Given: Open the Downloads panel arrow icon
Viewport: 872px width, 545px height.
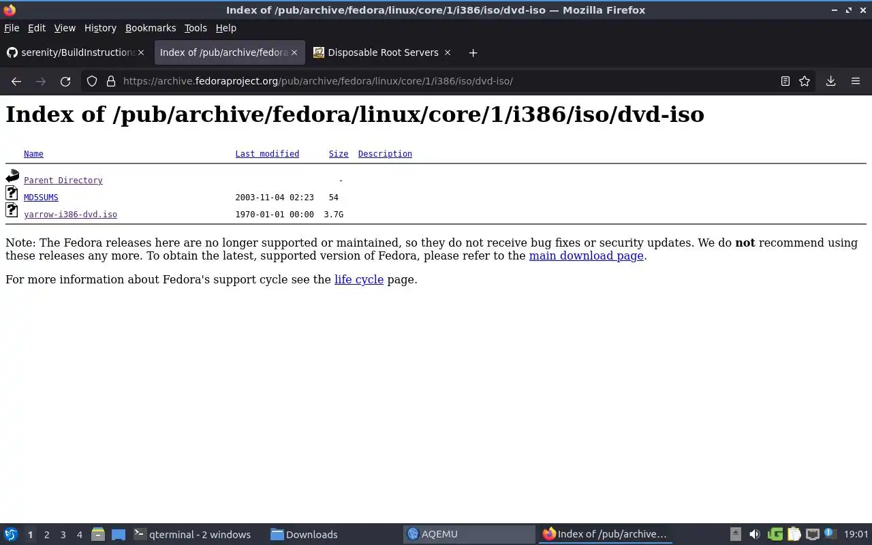Looking at the screenshot, I should pyautogui.click(x=831, y=81).
